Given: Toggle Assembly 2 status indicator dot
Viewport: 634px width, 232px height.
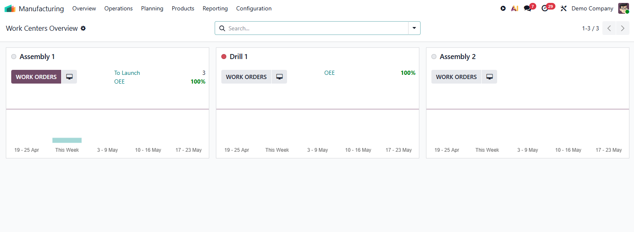Looking at the screenshot, I should (434, 57).
